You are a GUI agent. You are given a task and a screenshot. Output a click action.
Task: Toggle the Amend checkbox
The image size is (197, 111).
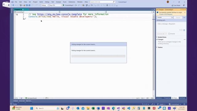(169, 34)
